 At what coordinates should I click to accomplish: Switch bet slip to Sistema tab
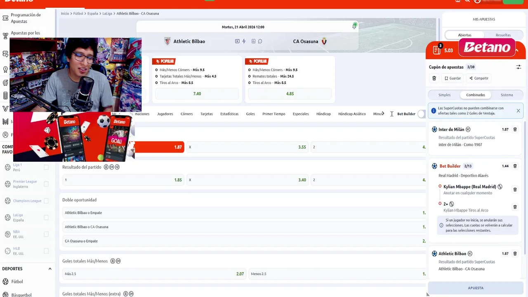(x=507, y=95)
